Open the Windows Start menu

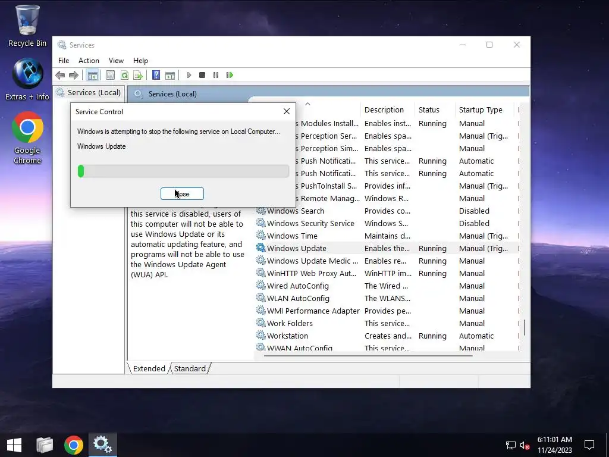[14, 445]
